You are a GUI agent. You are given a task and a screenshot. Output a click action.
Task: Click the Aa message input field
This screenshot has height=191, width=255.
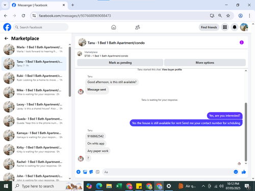click(x=167, y=172)
